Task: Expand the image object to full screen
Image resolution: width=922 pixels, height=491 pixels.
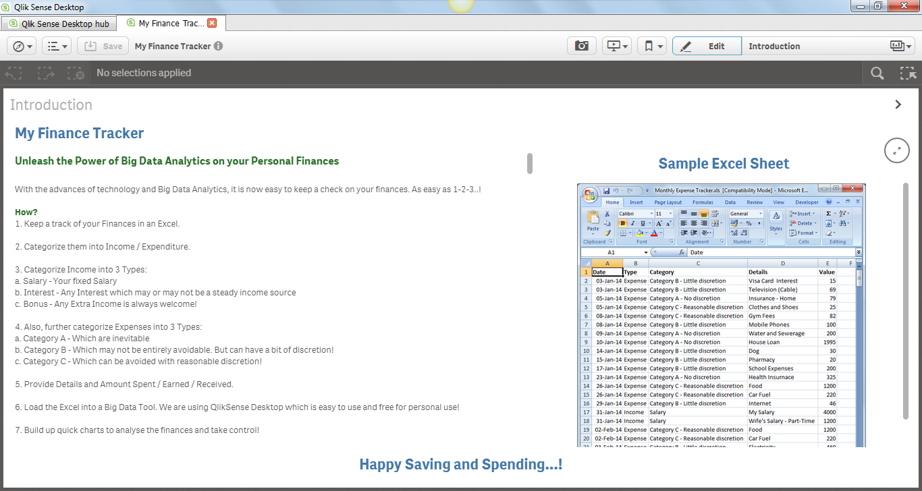Action: coord(897,150)
